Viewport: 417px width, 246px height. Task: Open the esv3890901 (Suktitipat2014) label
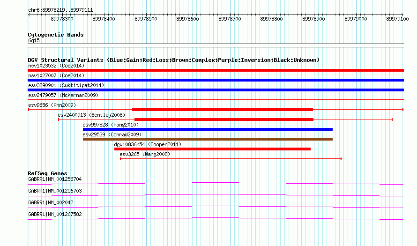[66, 85]
